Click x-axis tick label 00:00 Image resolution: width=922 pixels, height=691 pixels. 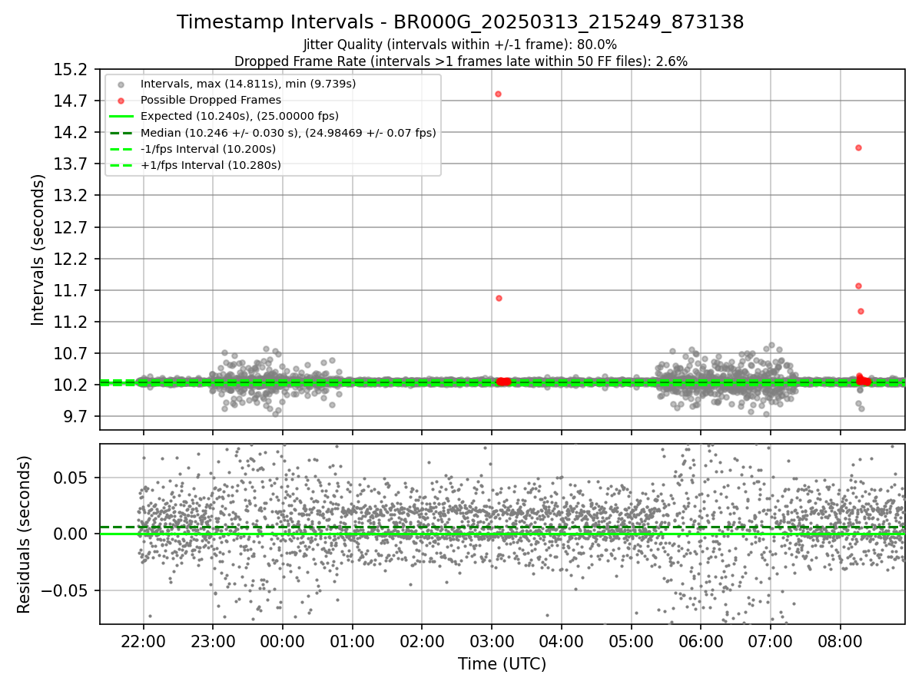click(x=283, y=640)
